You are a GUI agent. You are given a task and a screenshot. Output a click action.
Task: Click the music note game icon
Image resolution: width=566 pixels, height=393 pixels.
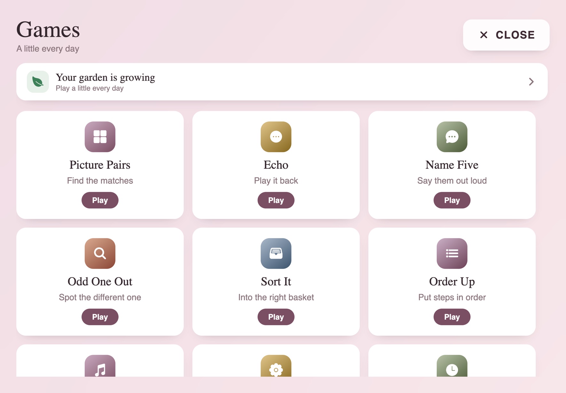(100, 366)
